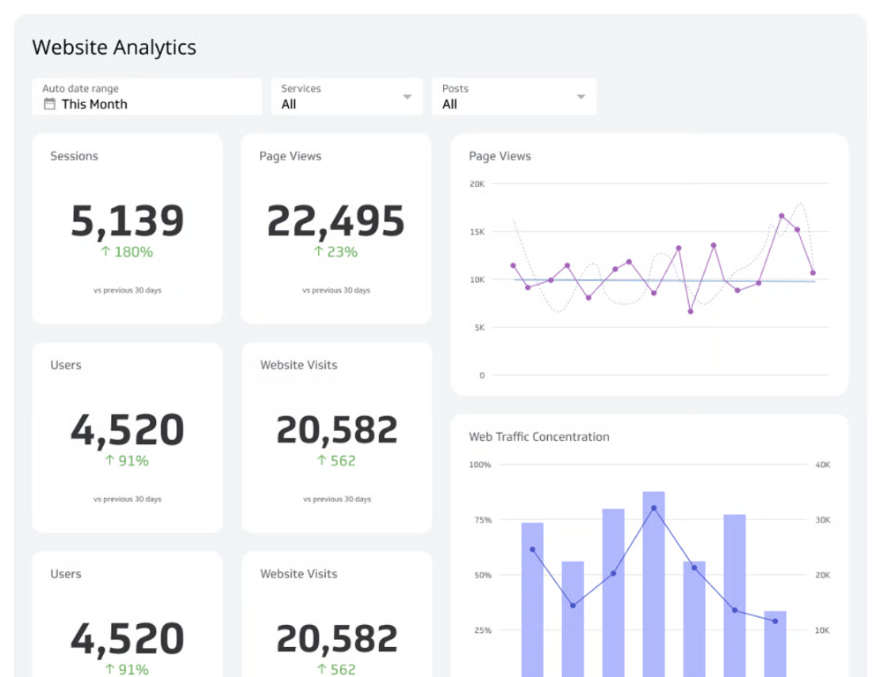Click the peak line point in Web Traffic Concentration

654,508
